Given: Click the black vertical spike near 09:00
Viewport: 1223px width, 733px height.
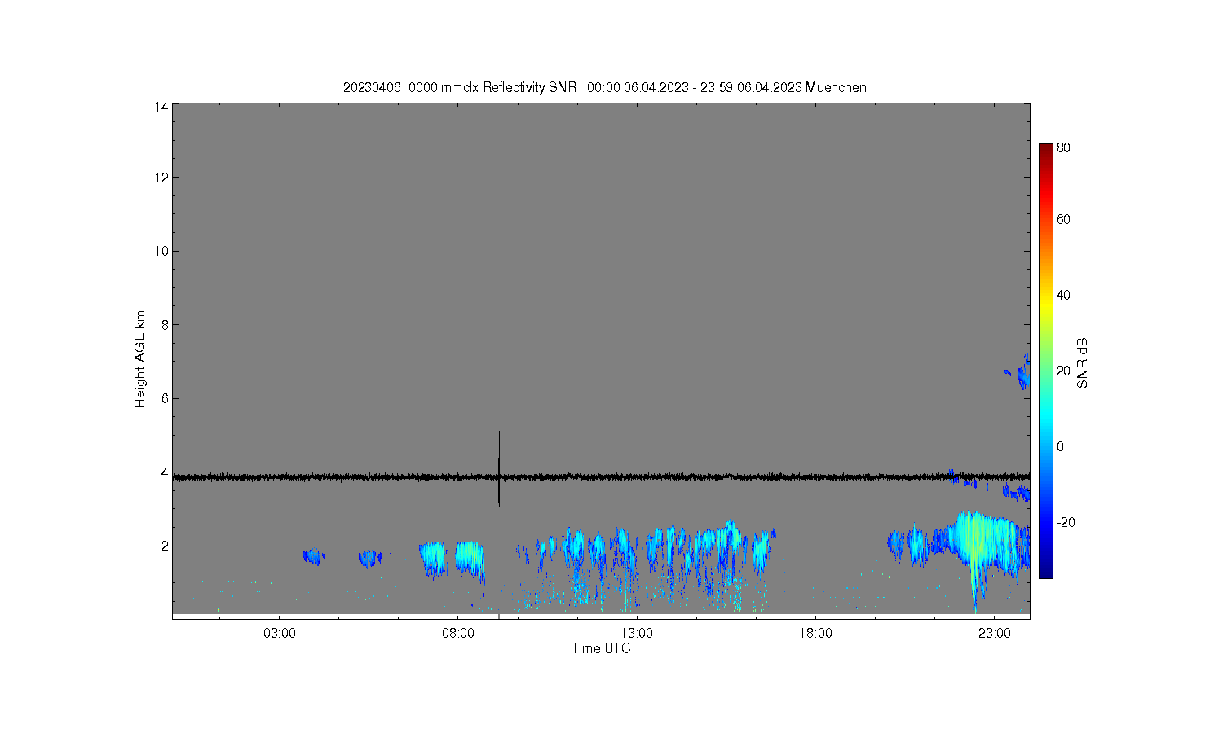Looking at the screenshot, I should click(x=499, y=468).
